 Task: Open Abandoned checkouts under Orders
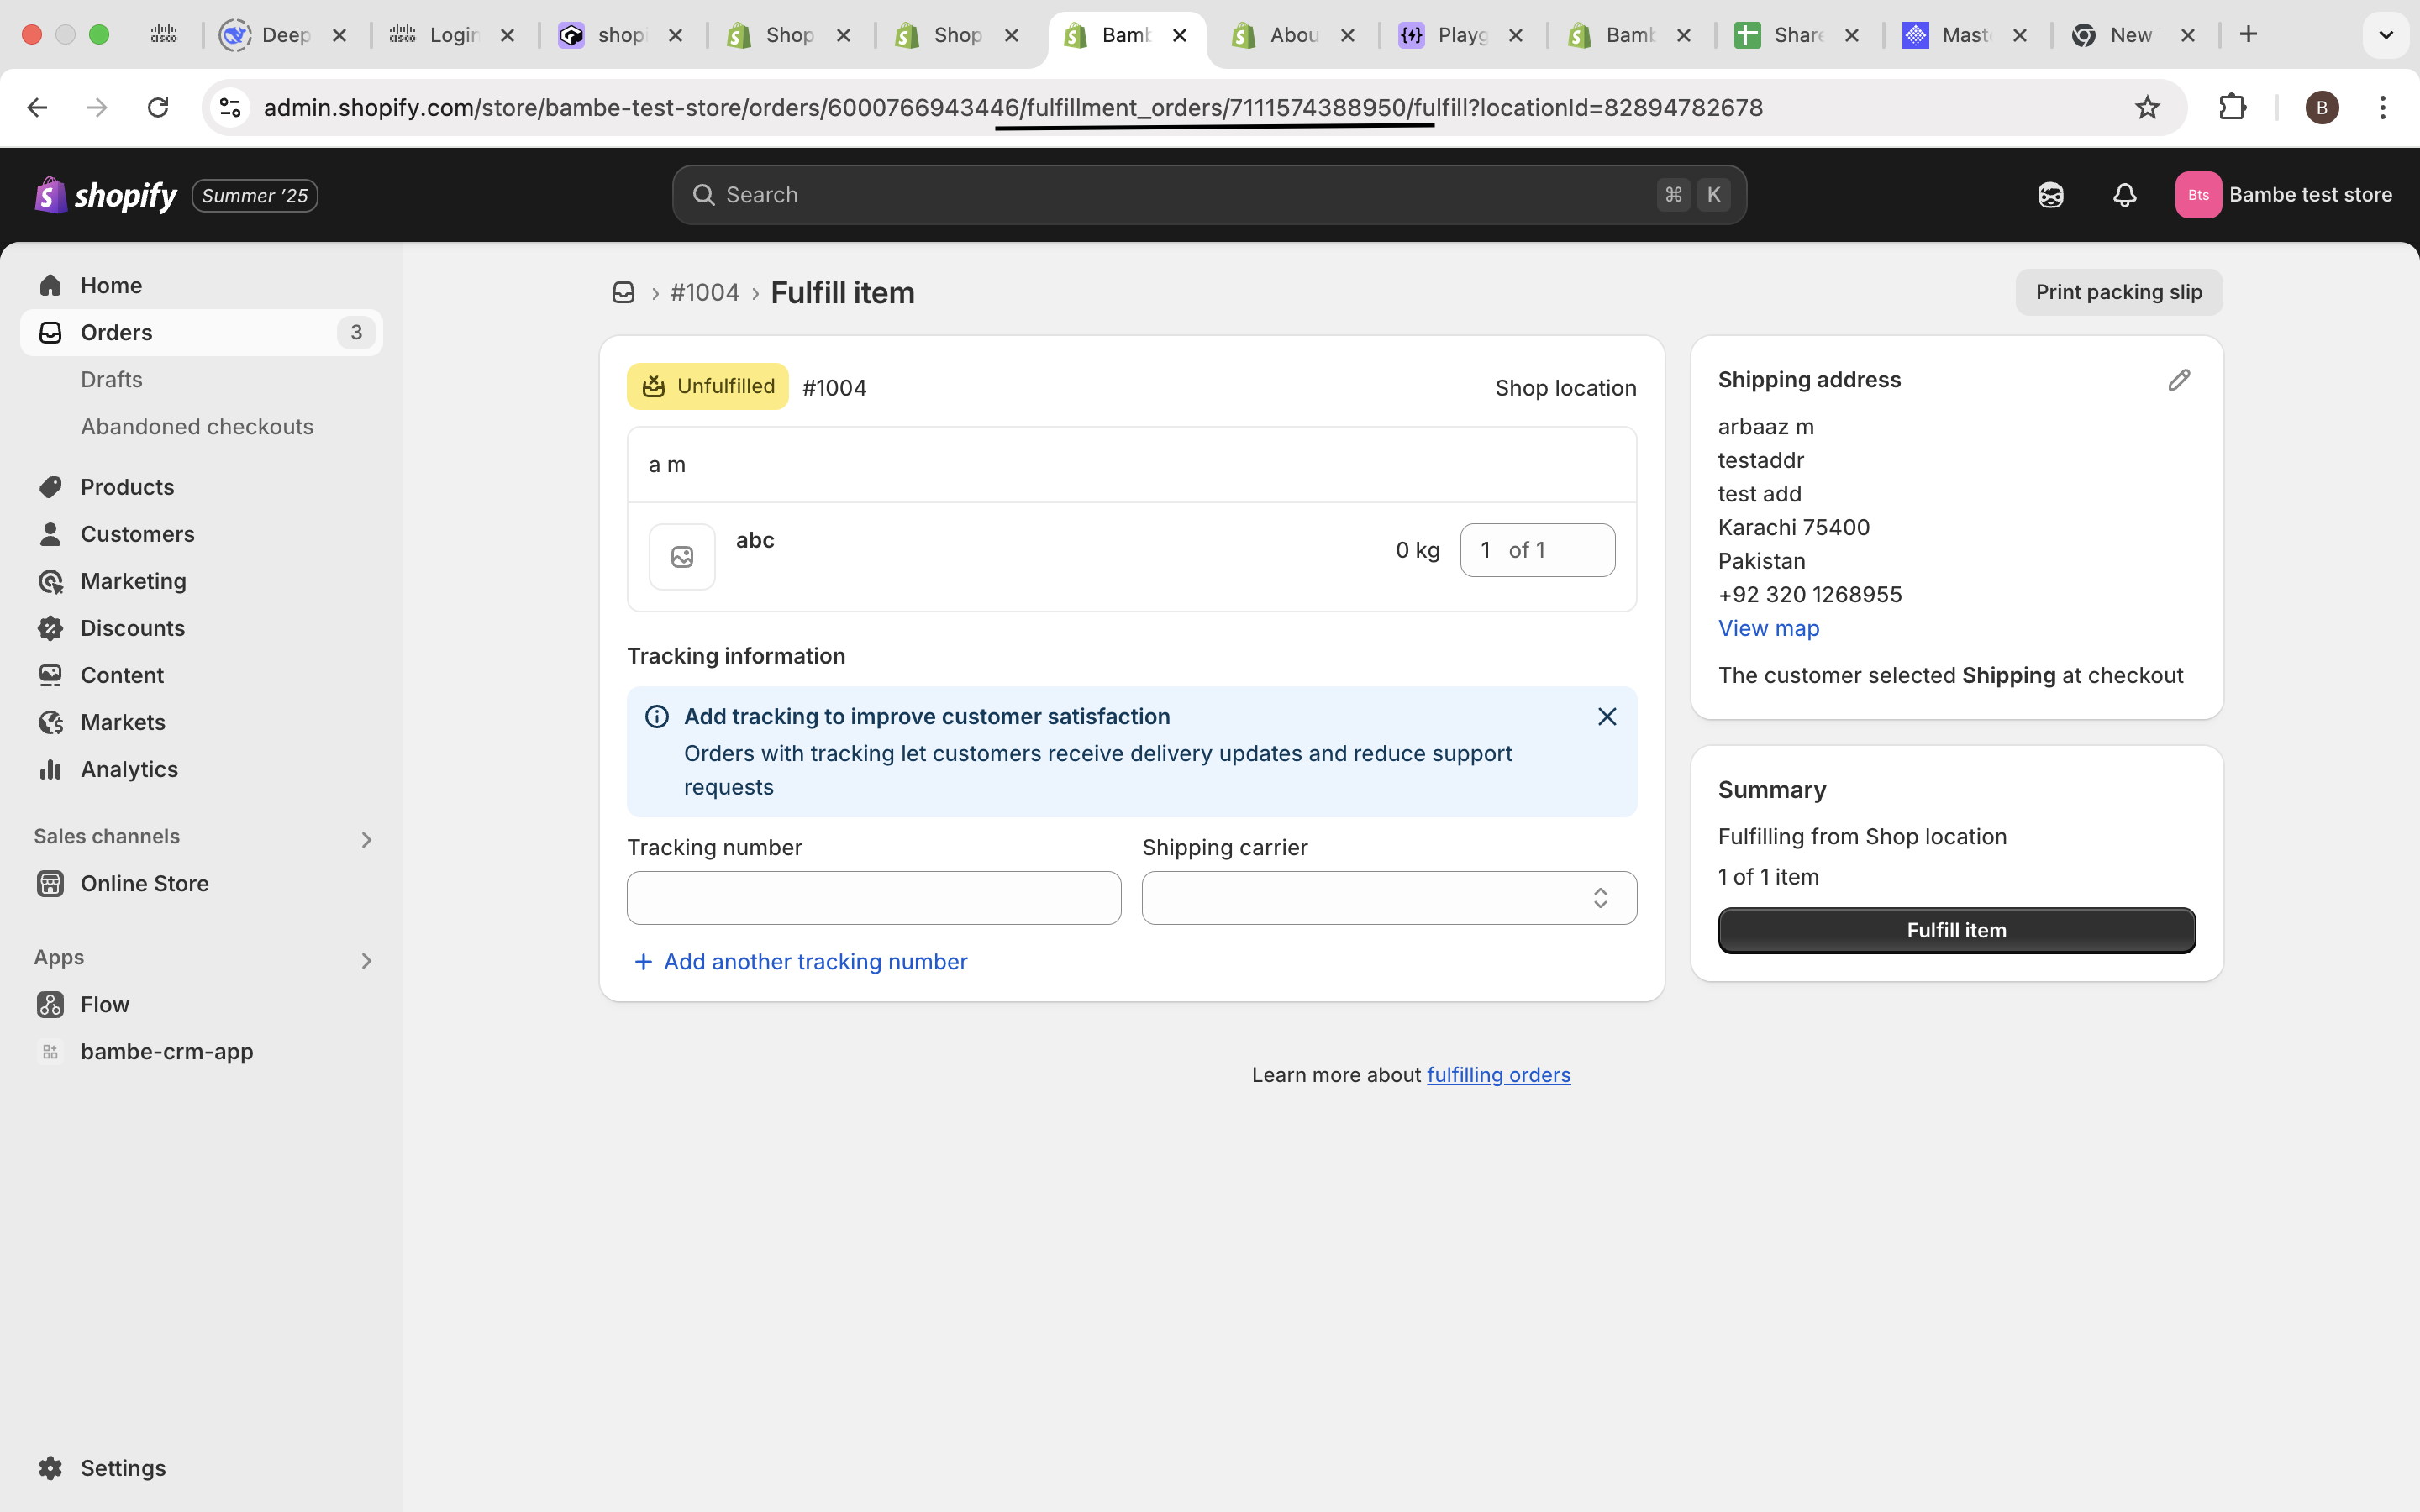click(x=197, y=427)
